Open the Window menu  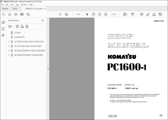24,4
